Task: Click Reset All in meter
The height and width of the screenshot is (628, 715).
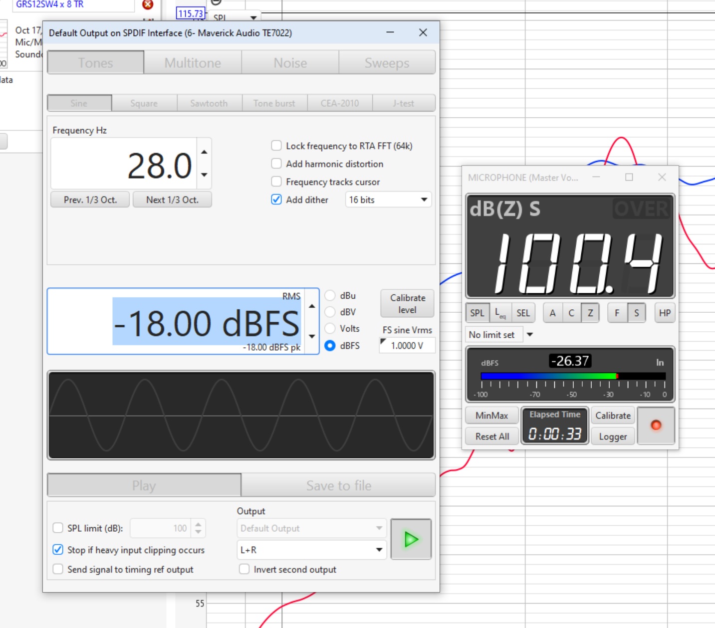Action: click(492, 436)
